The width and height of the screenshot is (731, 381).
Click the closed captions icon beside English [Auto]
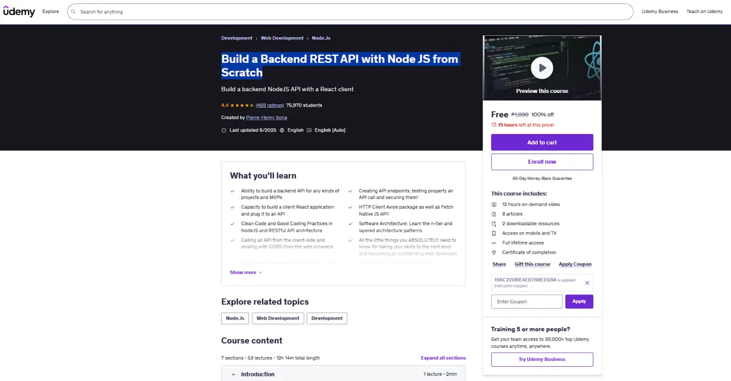[309, 130]
